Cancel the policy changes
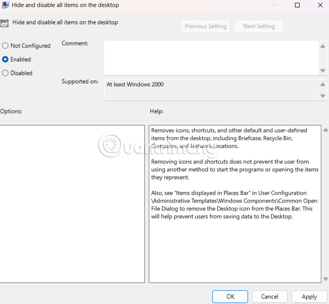This screenshot has width=329, height=304. coord(269,297)
